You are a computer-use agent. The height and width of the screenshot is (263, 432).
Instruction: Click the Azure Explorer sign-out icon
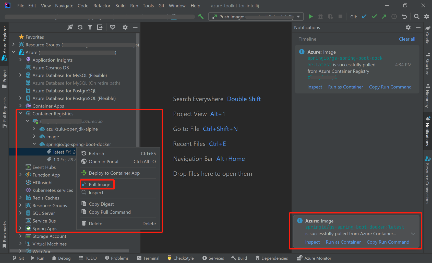tap(100, 27)
